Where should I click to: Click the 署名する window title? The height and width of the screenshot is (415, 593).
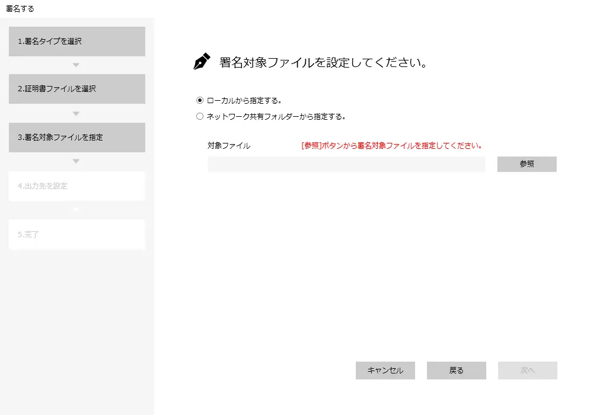click(x=20, y=8)
